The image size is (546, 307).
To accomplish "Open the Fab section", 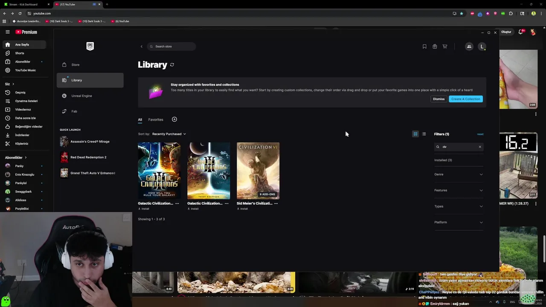I will [x=90, y=111].
